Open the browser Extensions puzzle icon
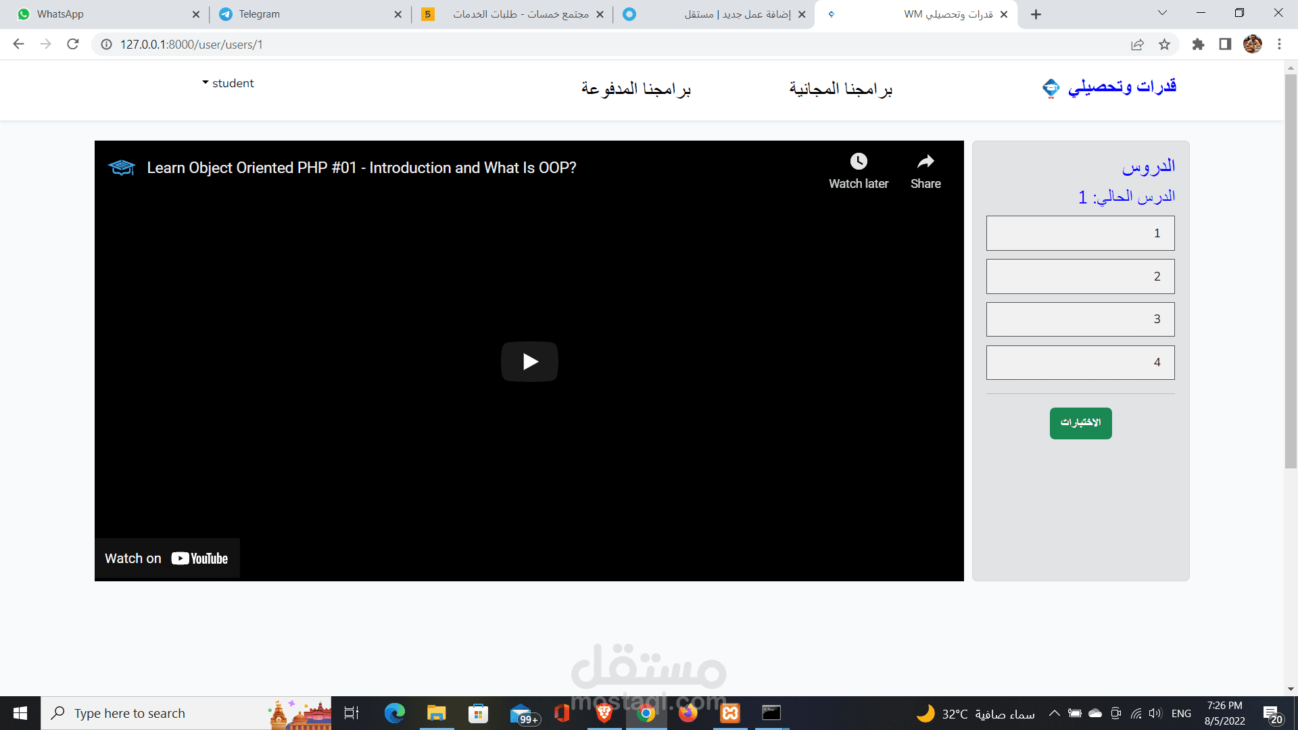 coord(1198,45)
